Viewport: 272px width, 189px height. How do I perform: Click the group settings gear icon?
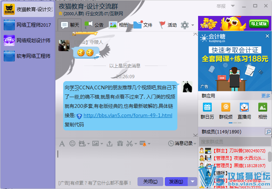pyautogui.click(x=185, y=25)
